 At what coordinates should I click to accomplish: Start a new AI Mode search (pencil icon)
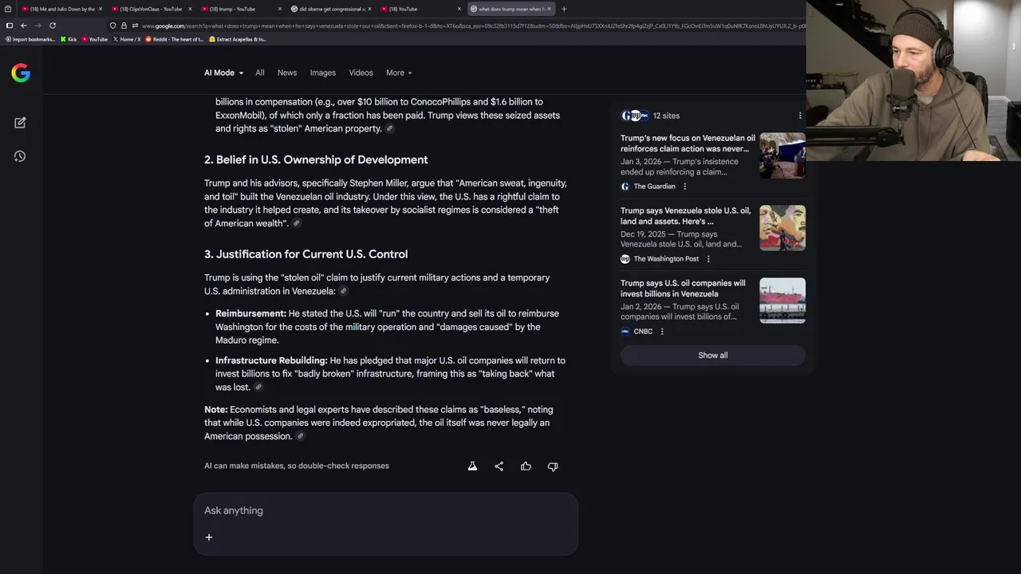(20, 123)
